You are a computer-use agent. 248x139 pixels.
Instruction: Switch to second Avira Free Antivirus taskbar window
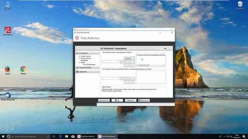108,136
